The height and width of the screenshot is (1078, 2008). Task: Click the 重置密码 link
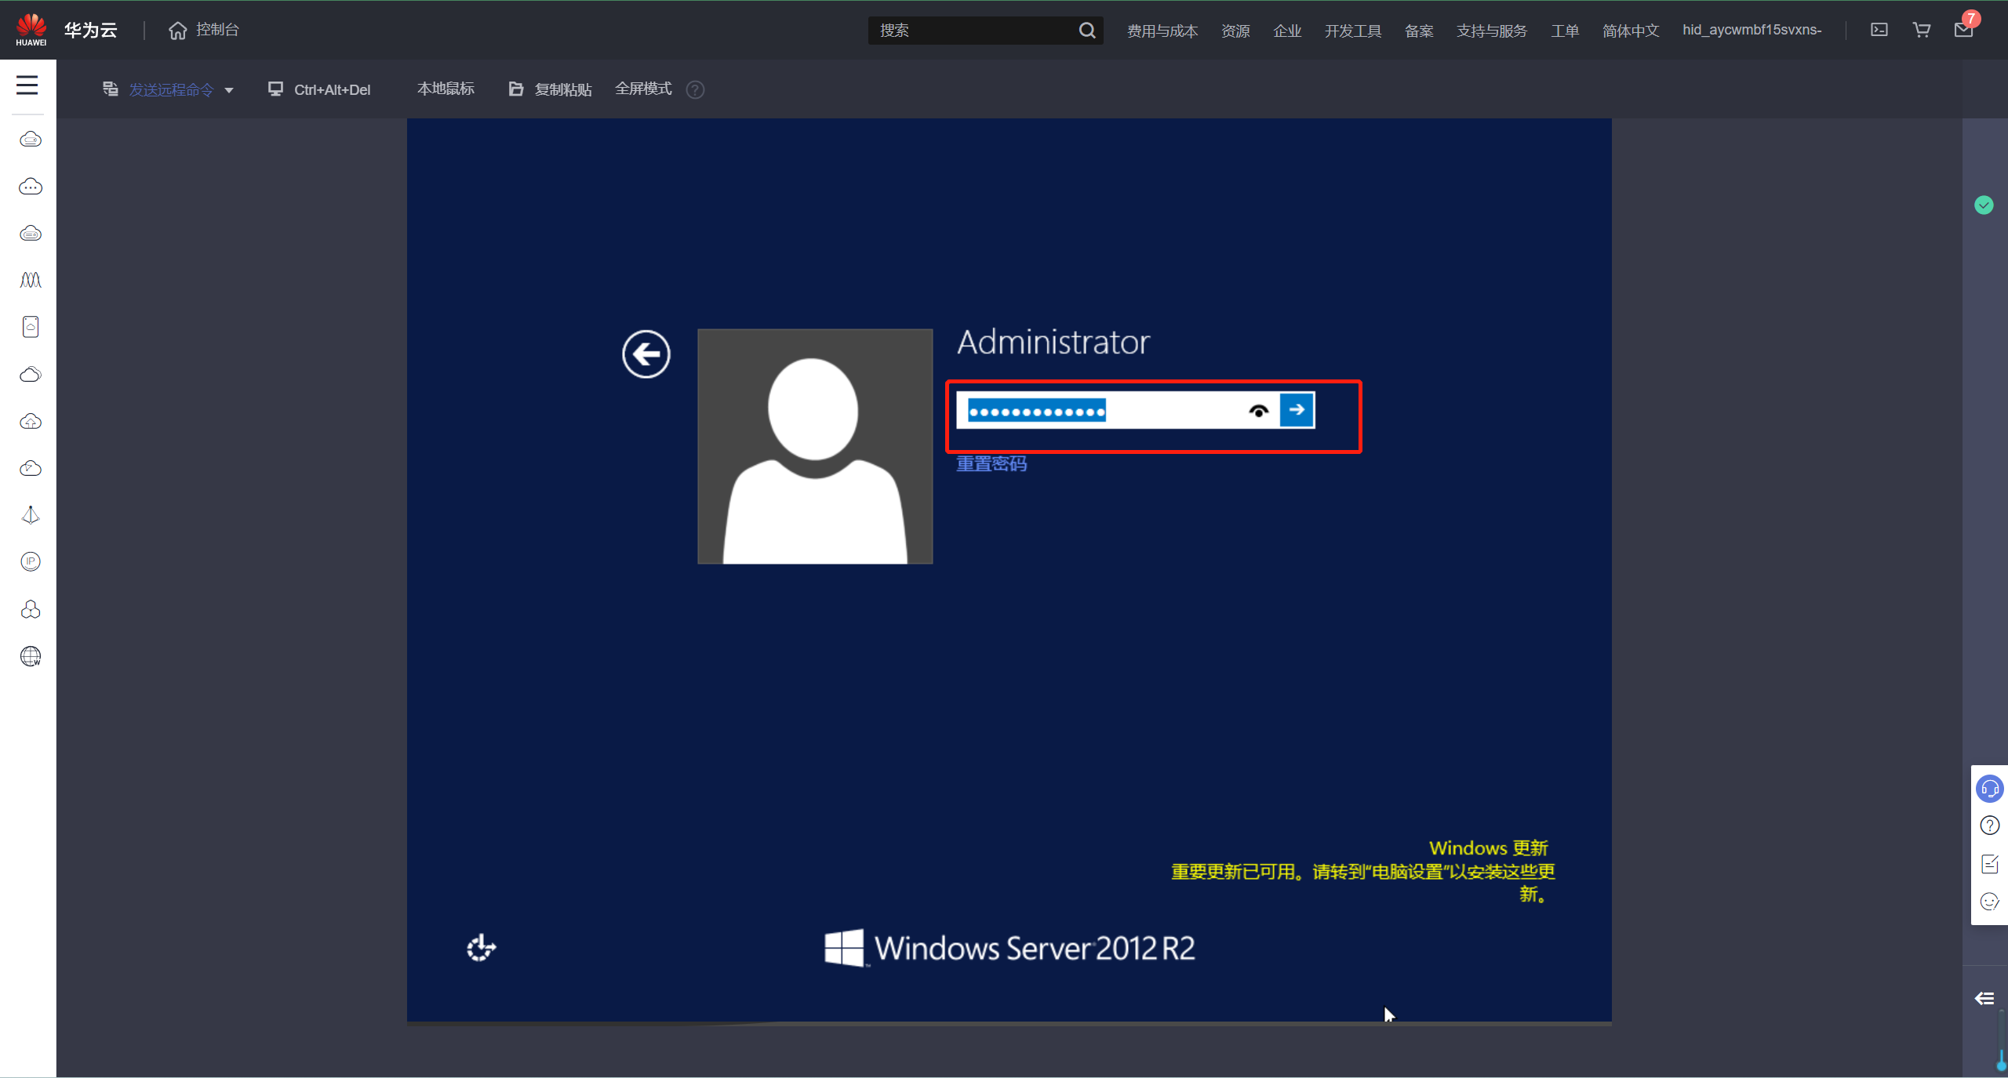pos(991,464)
